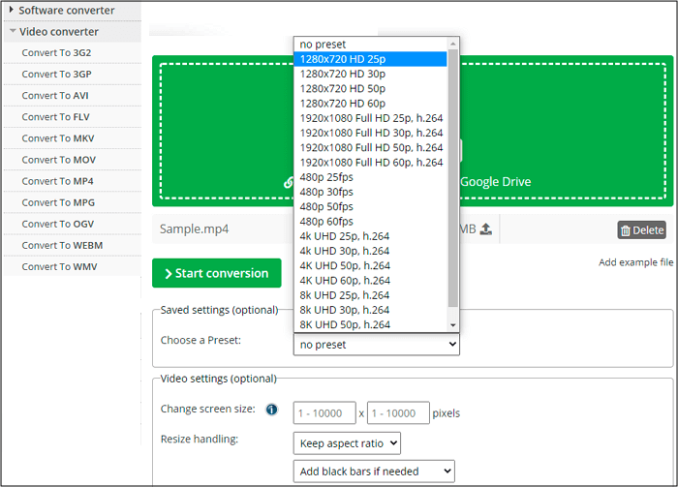
Task: Open the Add black bars dropdown
Action: [x=374, y=471]
